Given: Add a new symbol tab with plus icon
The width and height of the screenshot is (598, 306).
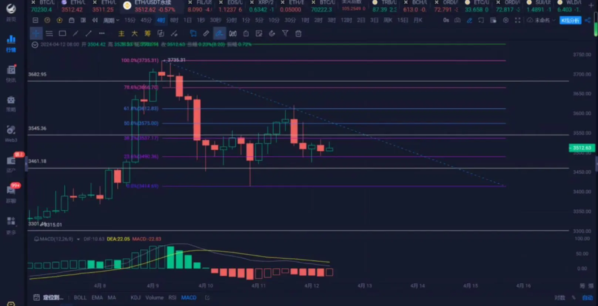Looking at the screenshot, I should [591, 6].
